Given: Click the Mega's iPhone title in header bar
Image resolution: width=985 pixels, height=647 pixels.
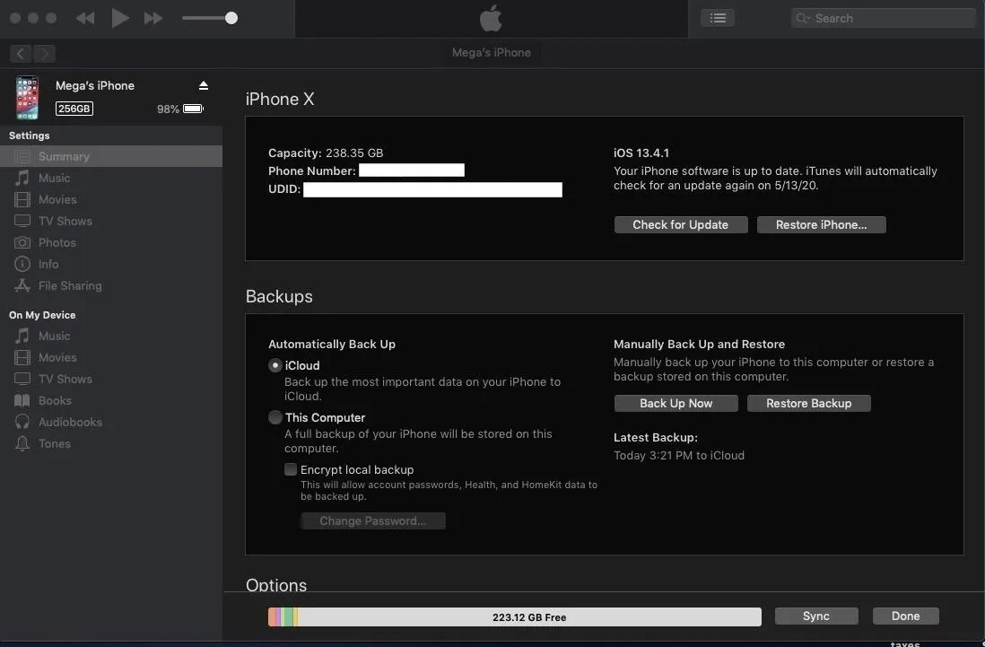Looking at the screenshot, I should [492, 53].
